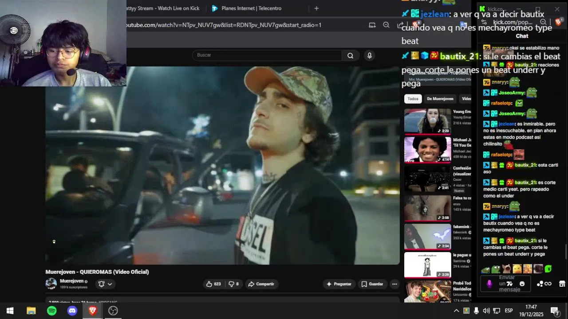Screen dimensions: 568x319
Task: Switch to the Kick stream browser tab
Action: (162, 8)
